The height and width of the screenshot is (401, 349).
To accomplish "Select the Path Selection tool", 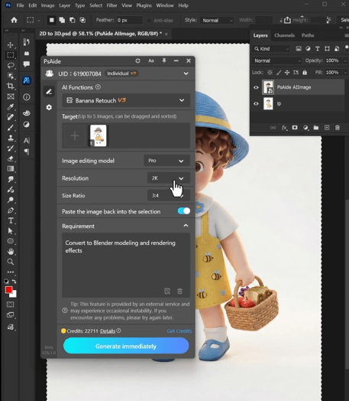I will [11, 230].
